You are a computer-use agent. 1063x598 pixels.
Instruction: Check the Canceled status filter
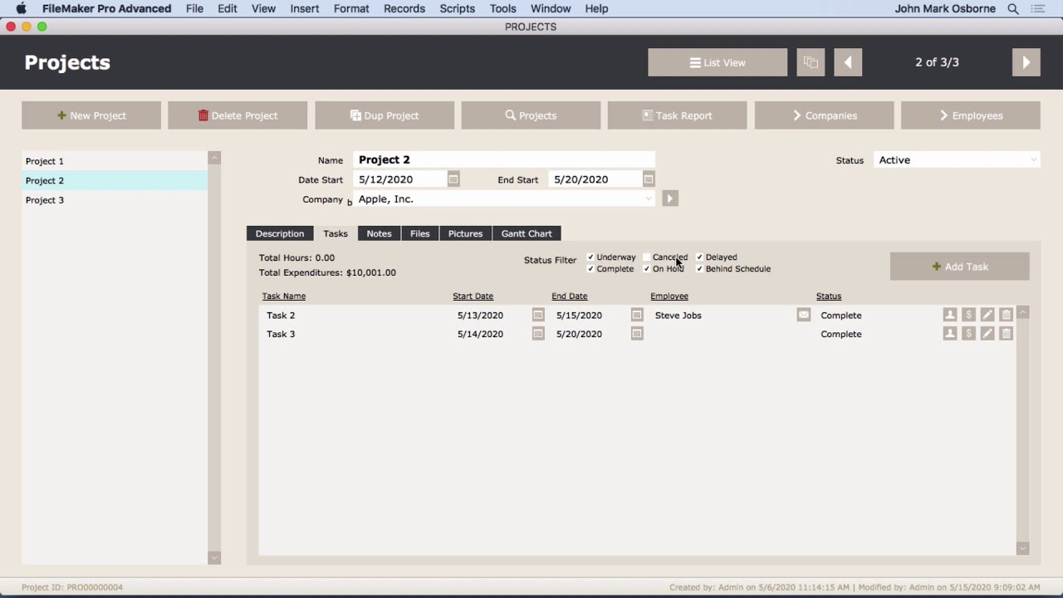coord(646,257)
